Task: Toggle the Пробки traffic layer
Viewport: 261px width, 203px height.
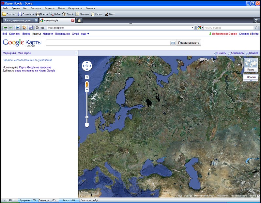Action: (251, 77)
